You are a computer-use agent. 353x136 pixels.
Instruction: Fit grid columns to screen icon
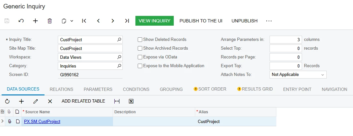coord(117,101)
